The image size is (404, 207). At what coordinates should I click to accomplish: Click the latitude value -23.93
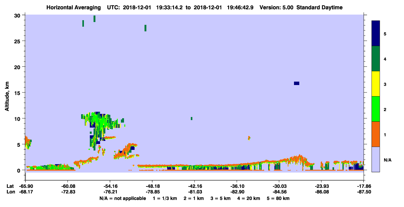(321, 186)
